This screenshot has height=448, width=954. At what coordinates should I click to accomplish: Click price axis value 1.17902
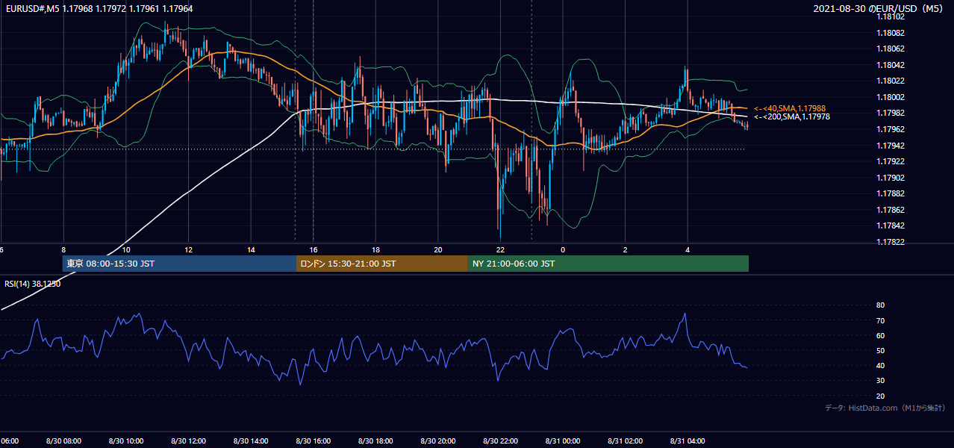891,178
